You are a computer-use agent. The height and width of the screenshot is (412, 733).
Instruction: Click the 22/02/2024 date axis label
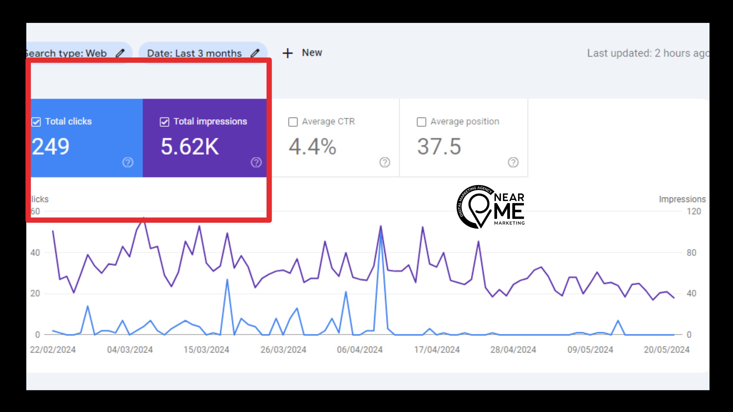pyautogui.click(x=53, y=350)
